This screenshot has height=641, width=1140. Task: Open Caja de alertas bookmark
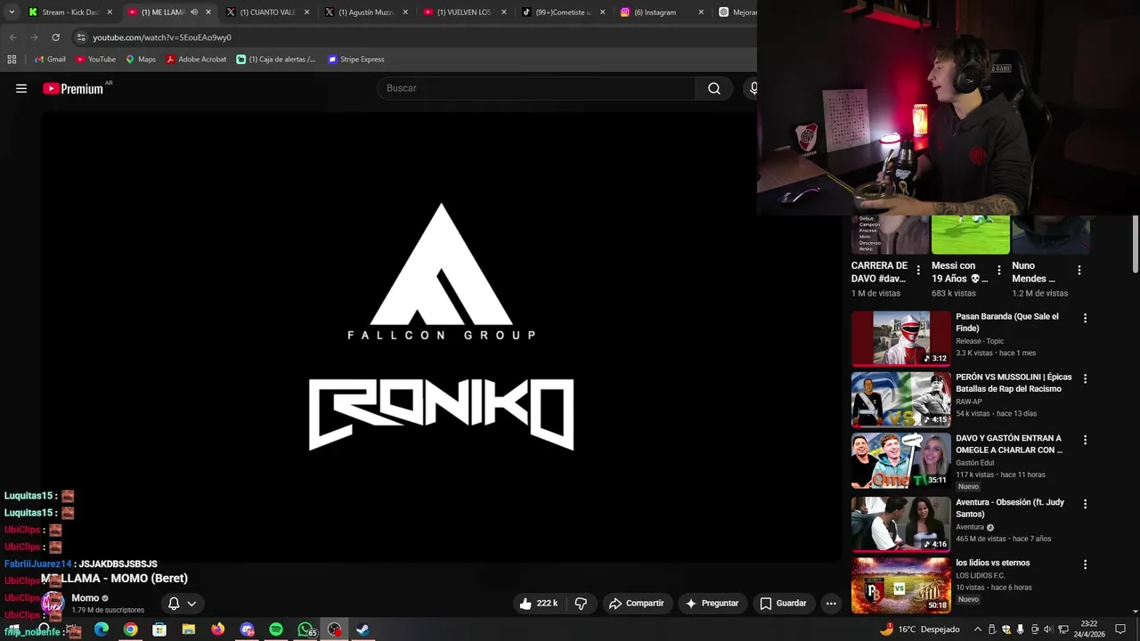pyautogui.click(x=276, y=60)
